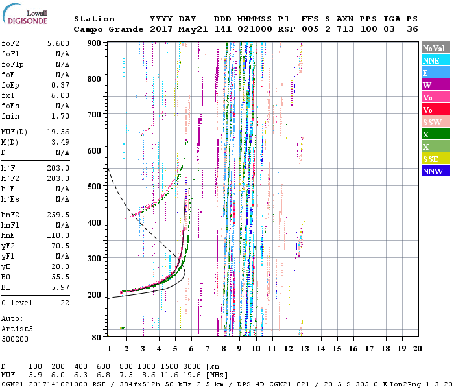
Task: Select the E blue legend swatch
Action: click(436, 73)
